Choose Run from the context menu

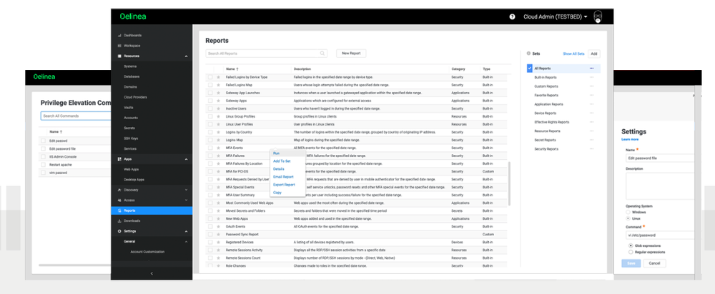pyautogui.click(x=276, y=153)
